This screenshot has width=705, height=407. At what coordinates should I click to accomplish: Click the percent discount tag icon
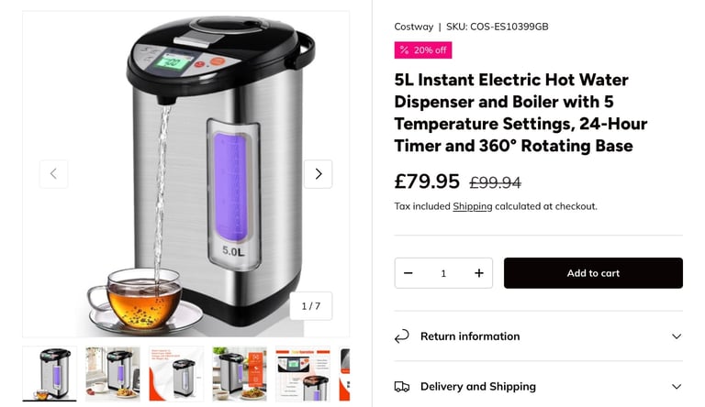click(404, 49)
